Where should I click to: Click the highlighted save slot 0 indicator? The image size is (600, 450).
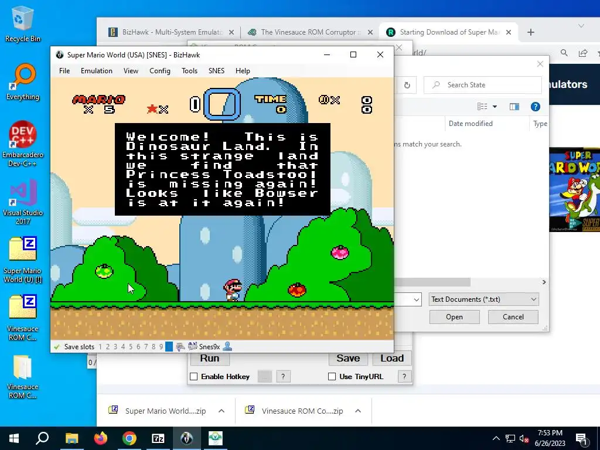(x=169, y=347)
